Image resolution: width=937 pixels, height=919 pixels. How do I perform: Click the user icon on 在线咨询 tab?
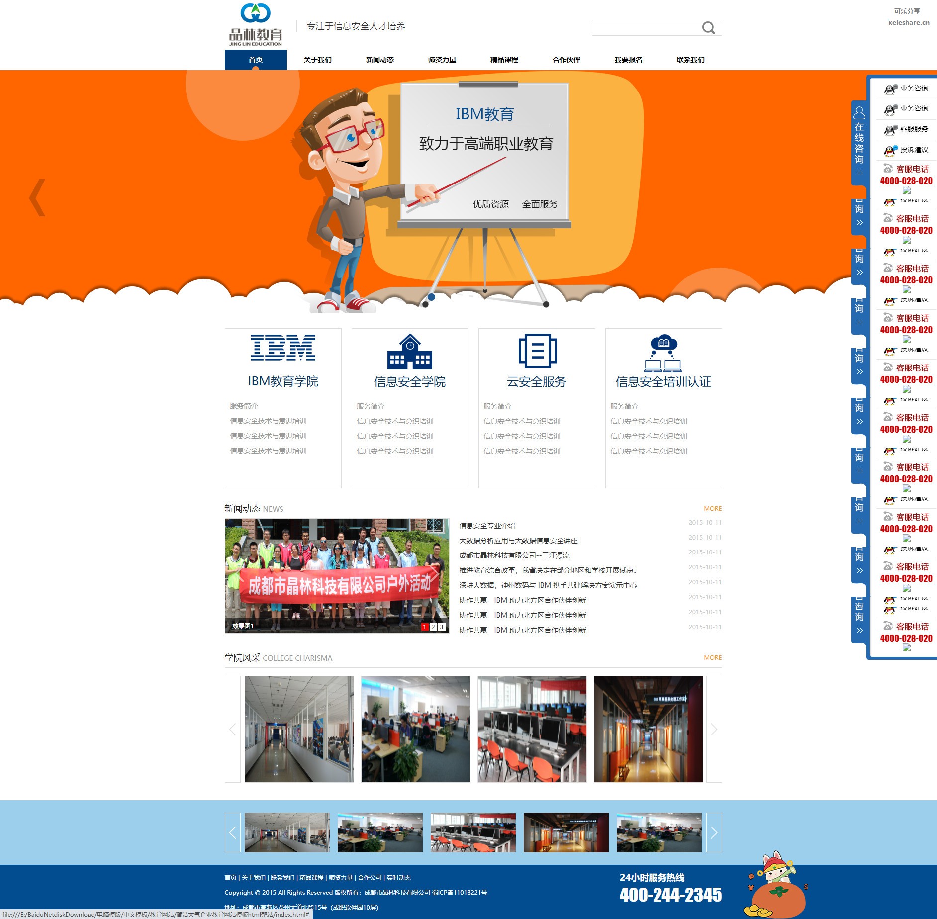point(859,112)
